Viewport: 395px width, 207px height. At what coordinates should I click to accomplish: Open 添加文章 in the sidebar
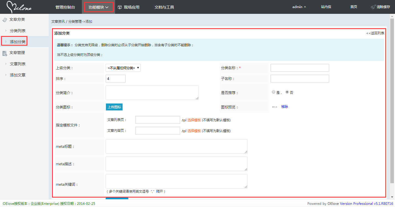coord(18,75)
